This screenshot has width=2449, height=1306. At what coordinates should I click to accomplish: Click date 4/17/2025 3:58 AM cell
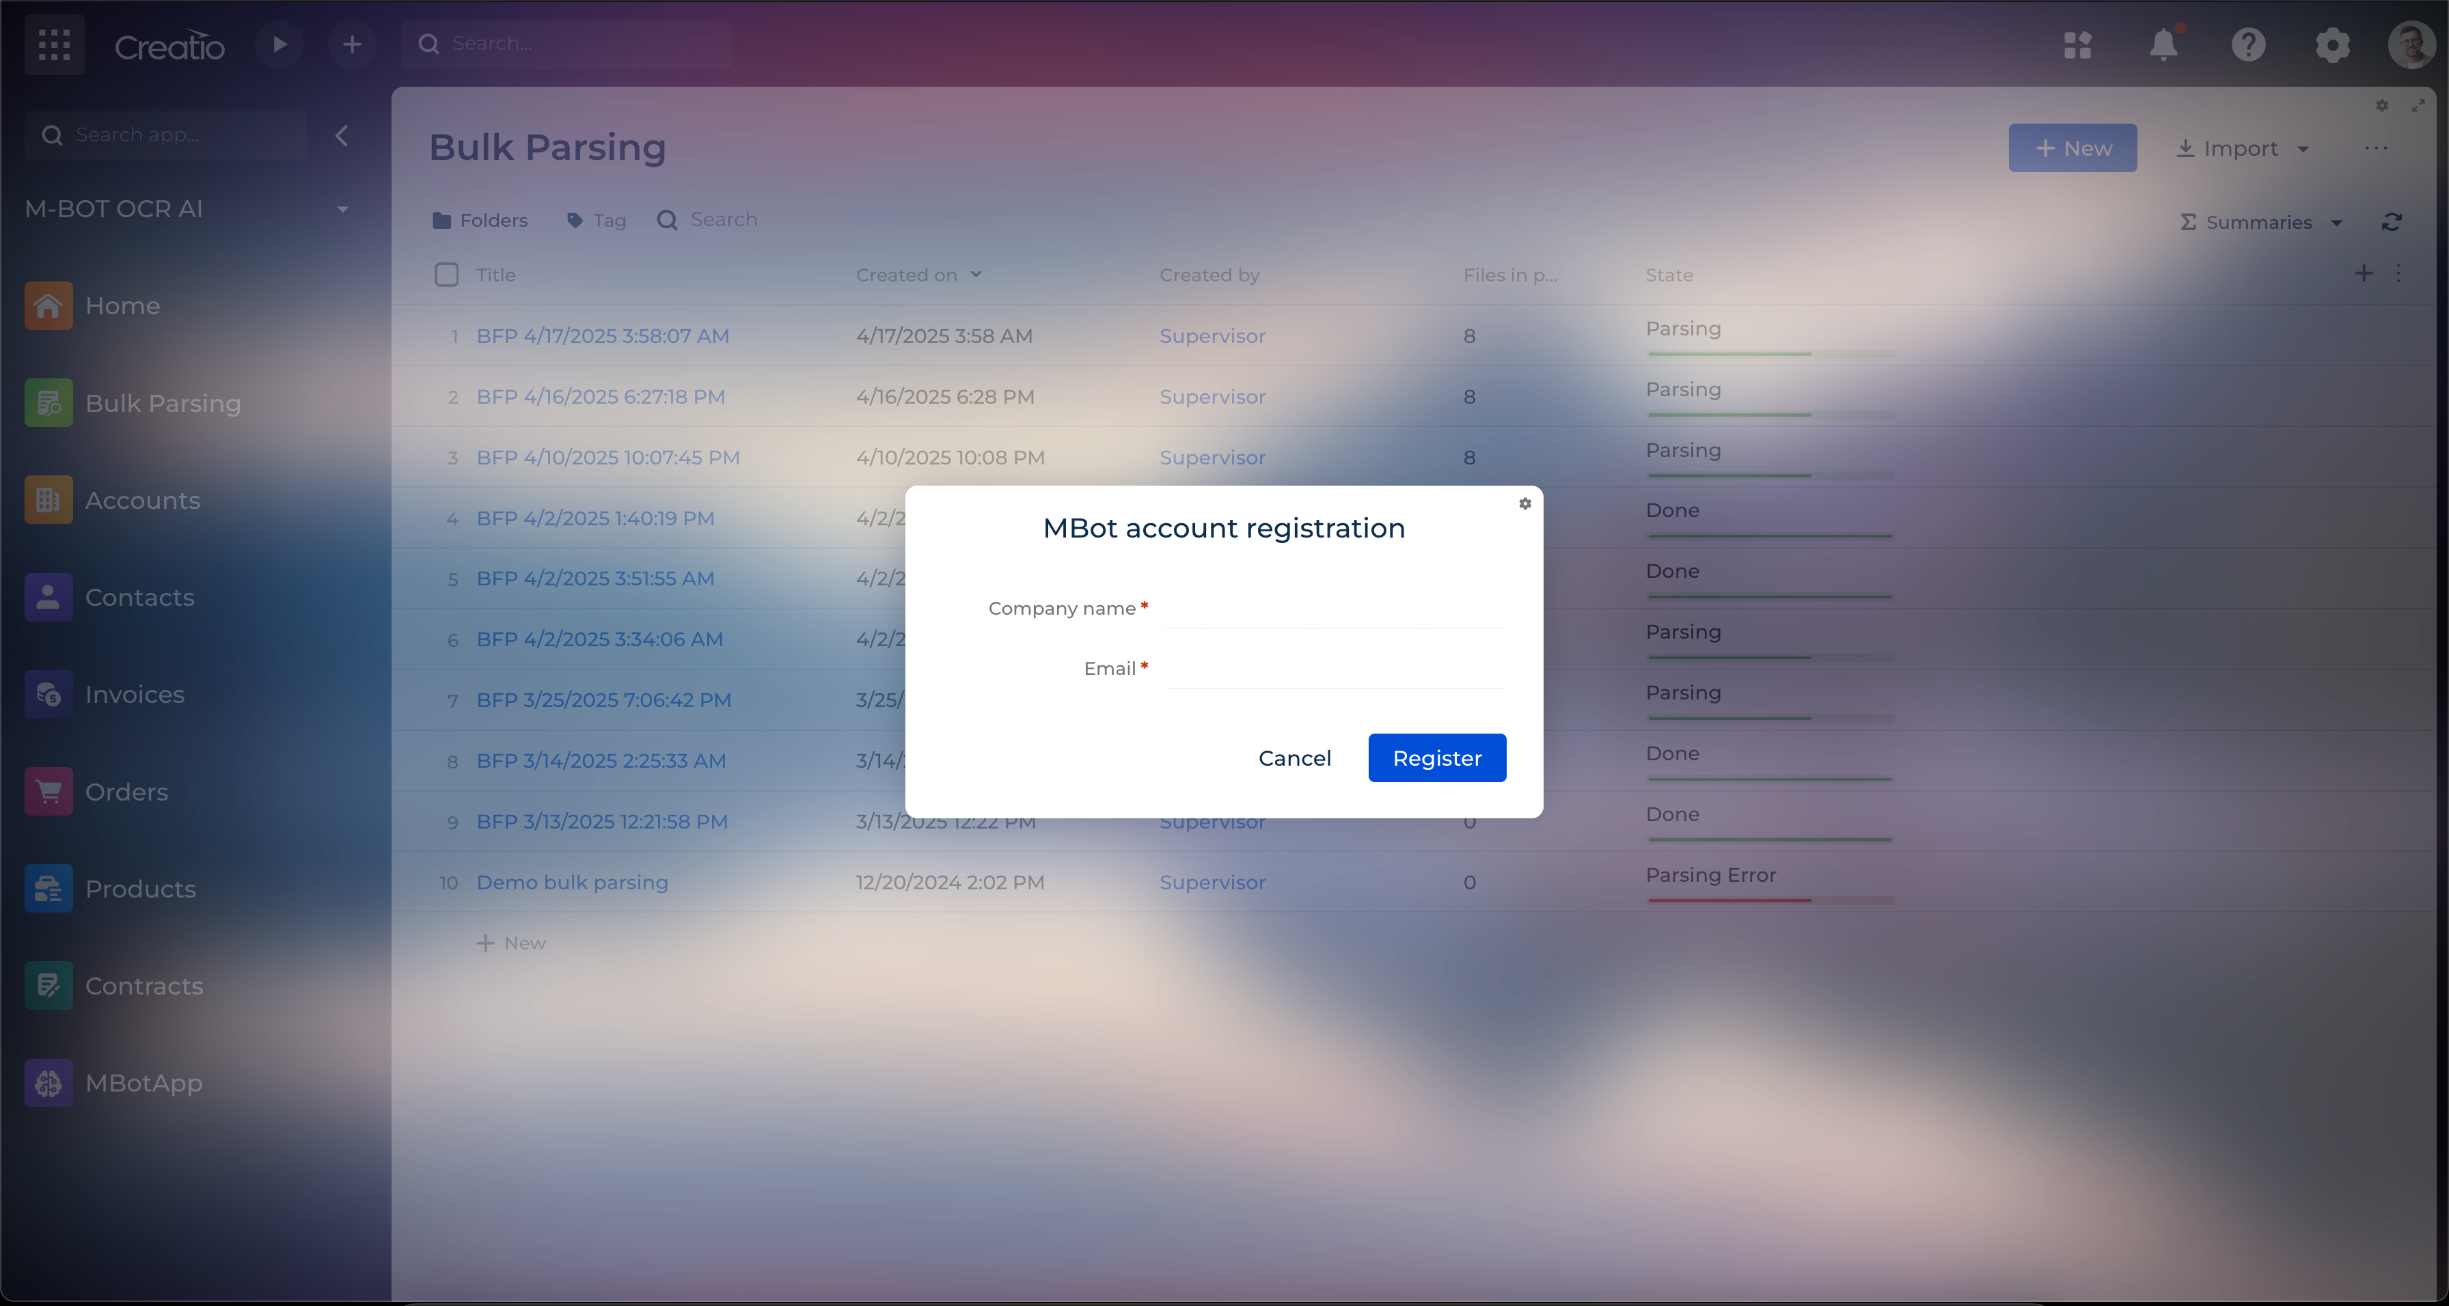[x=944, y=335]
